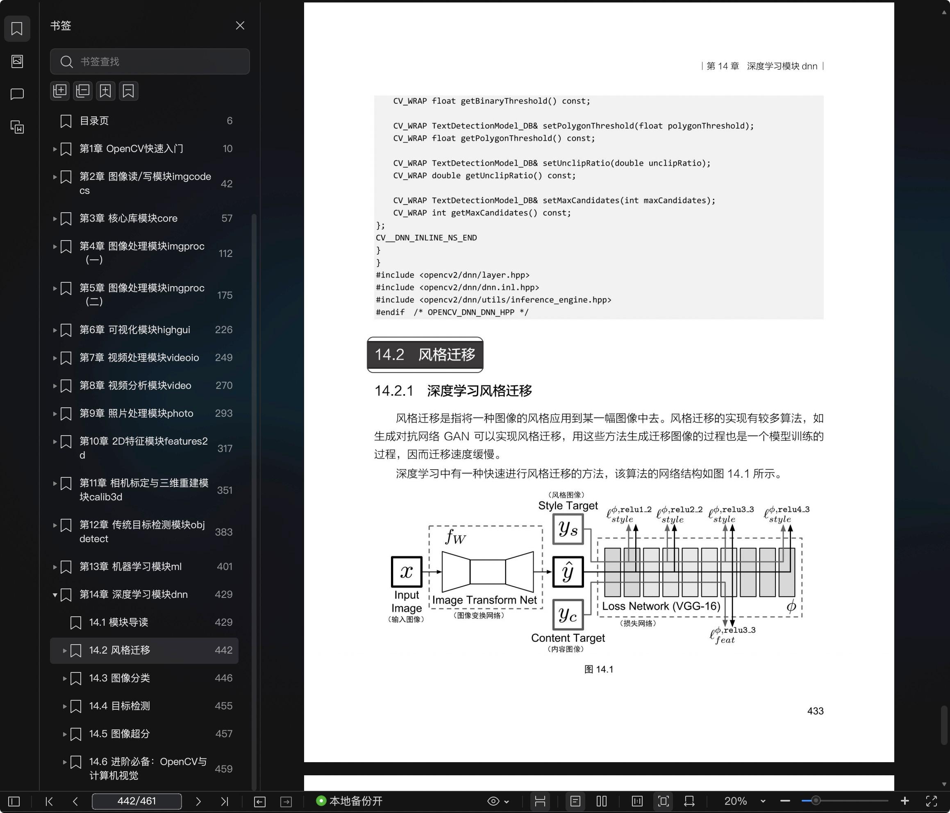Select fit page view
This screenshot has height=813, width=950.
click(x=663, y=801)
